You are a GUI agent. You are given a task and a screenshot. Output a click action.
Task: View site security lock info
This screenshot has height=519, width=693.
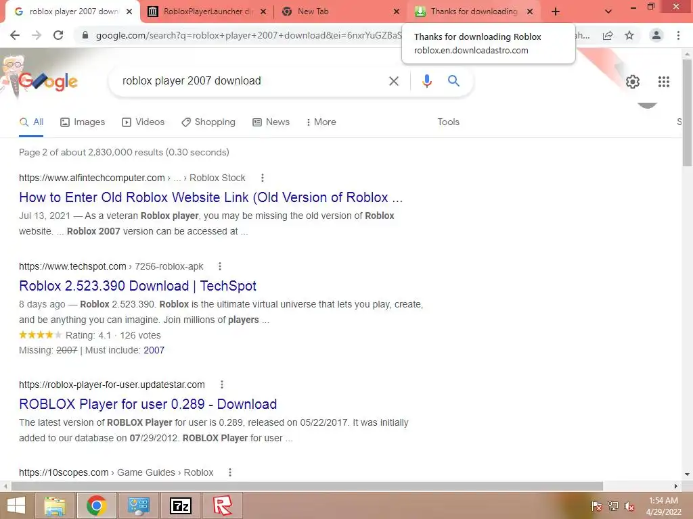[85, 35]
